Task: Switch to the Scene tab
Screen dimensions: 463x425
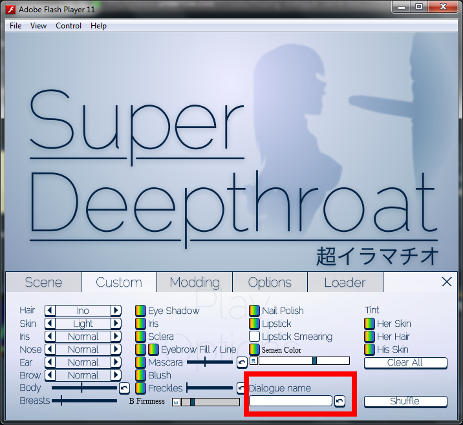Action: (x=43, y=282)
